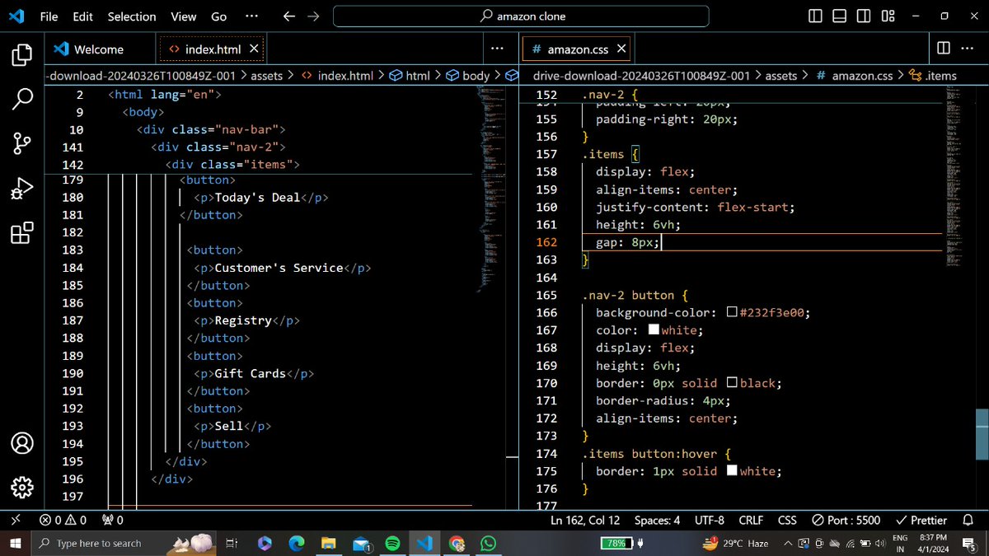Click Port : 5500 live server button
This screenshot has width=989, height=556.
click(846, 520)
